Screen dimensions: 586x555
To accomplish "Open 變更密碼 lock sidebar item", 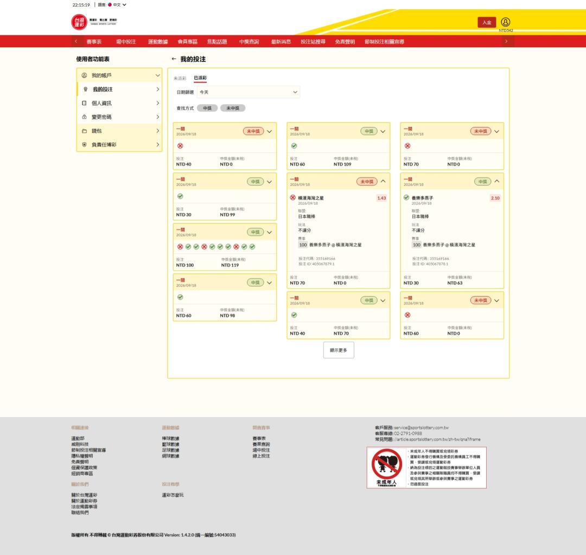I will tap(119, 117).
